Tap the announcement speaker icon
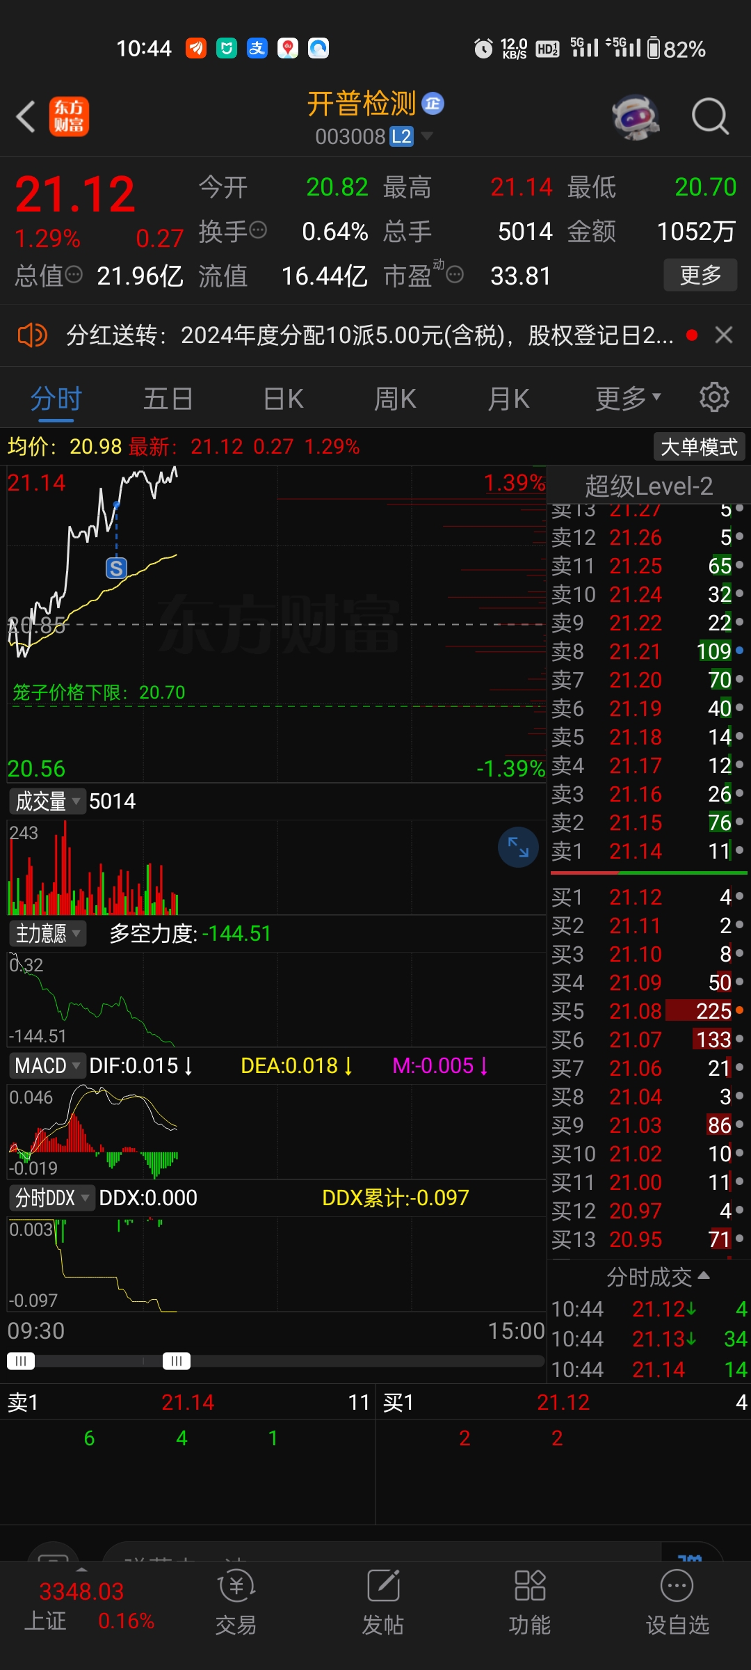 pyautogui.click(x=32, y=335)
